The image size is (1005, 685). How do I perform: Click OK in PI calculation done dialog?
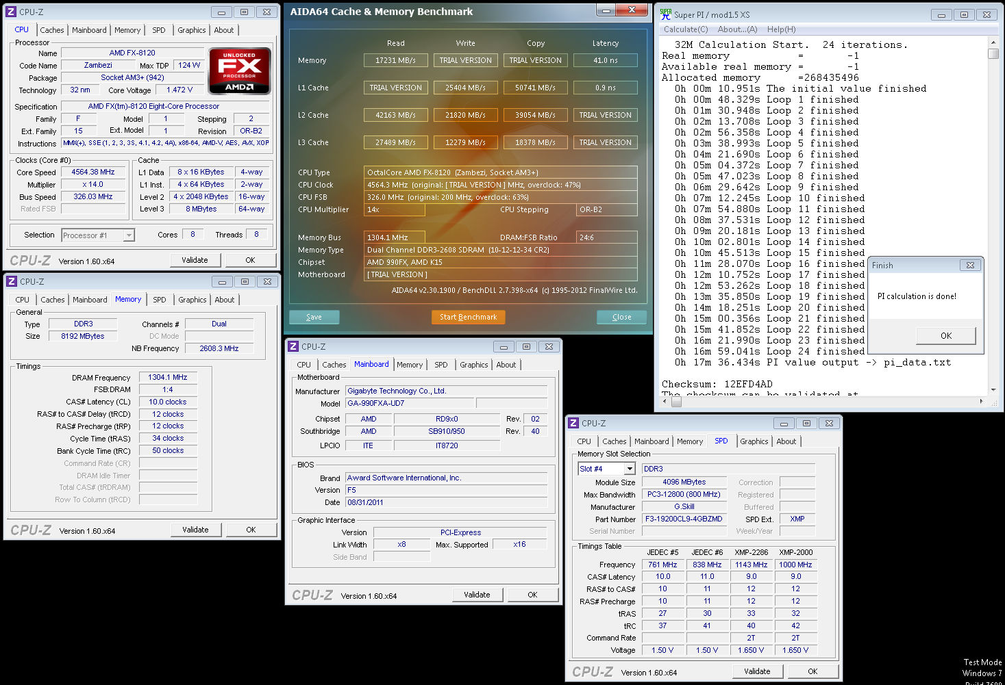pyautogui.click(x=946, y=335)
